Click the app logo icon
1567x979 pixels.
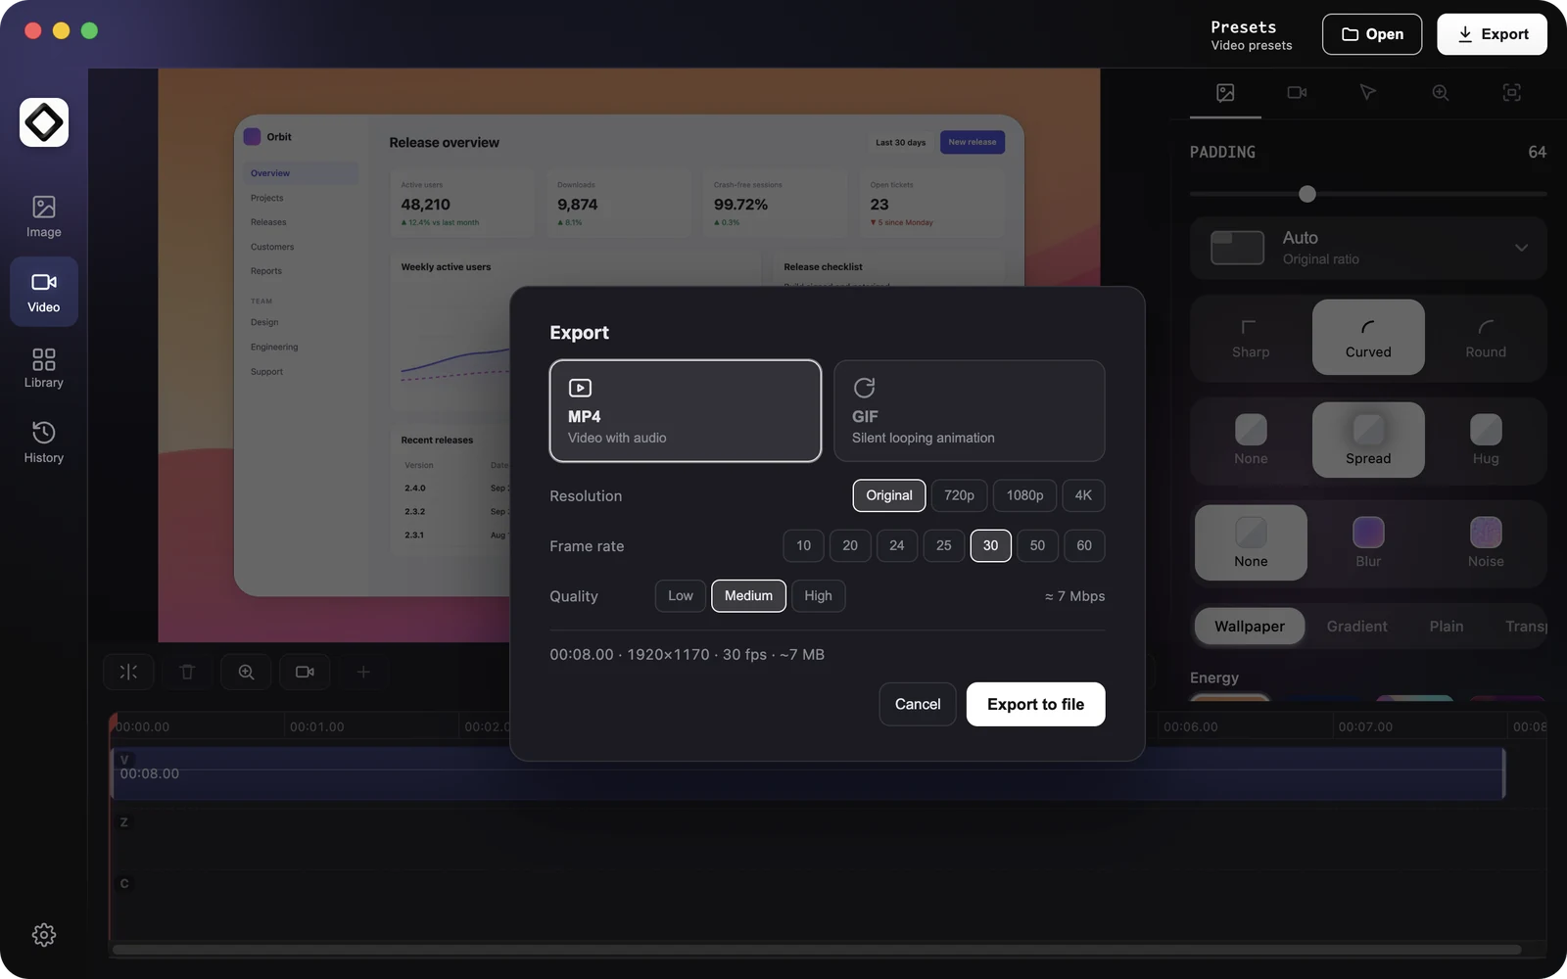(44, 122)
